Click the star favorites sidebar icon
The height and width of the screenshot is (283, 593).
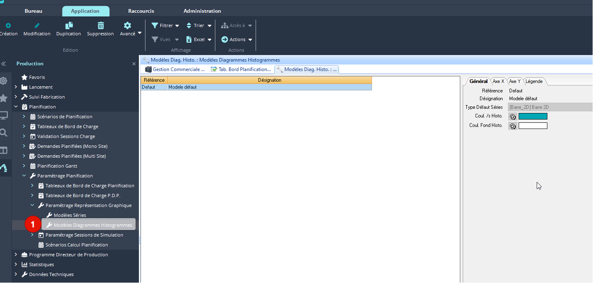(4, 98)
